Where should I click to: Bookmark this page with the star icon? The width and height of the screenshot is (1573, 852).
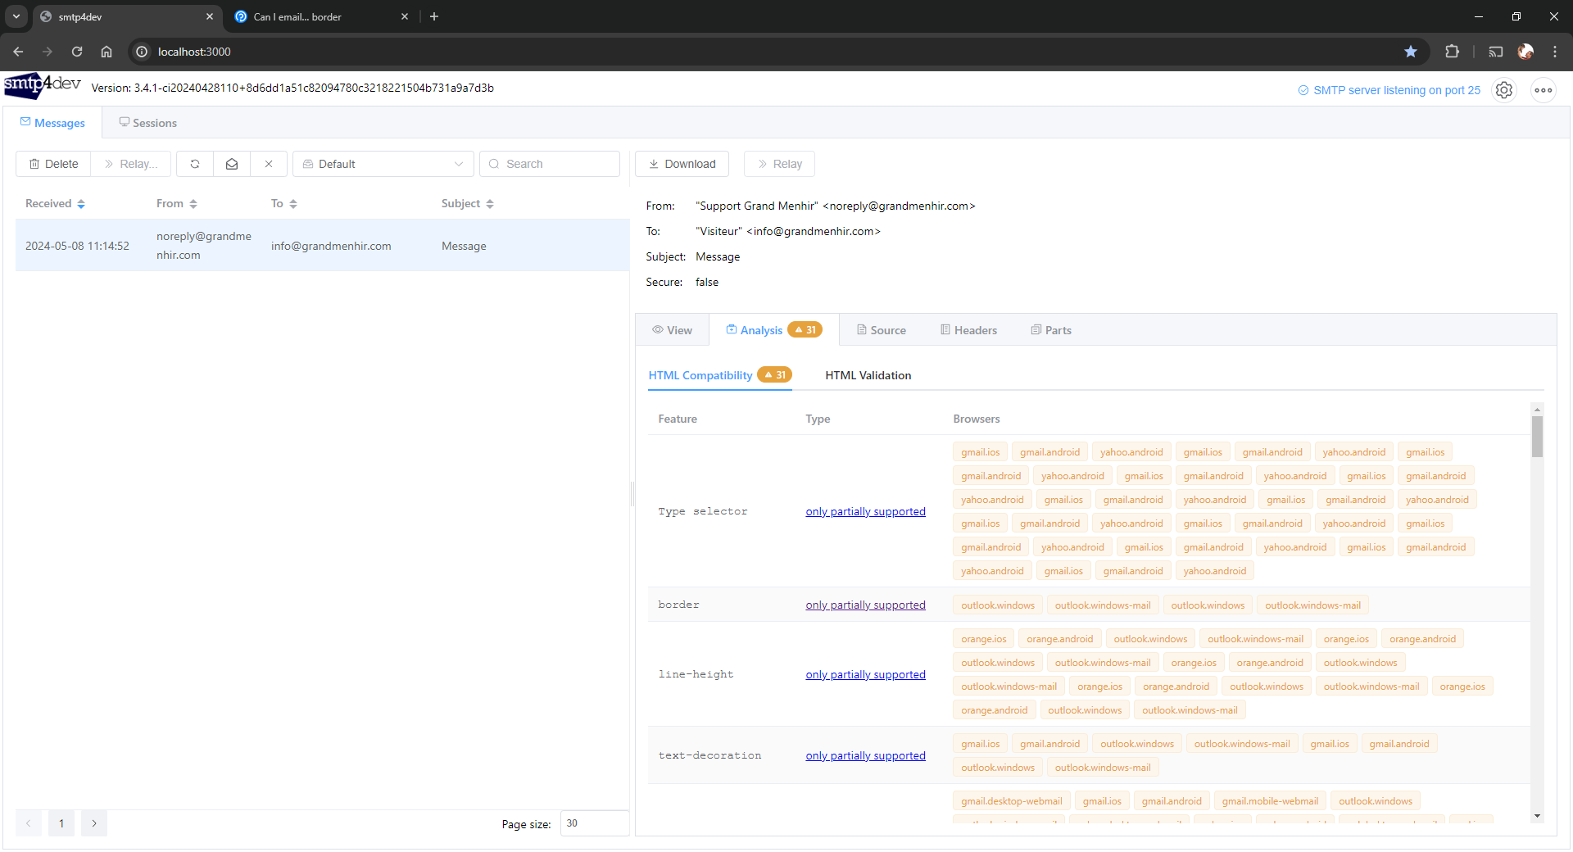(1411, 52)
